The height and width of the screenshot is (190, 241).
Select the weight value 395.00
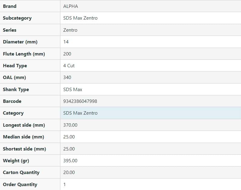[70, 161]
